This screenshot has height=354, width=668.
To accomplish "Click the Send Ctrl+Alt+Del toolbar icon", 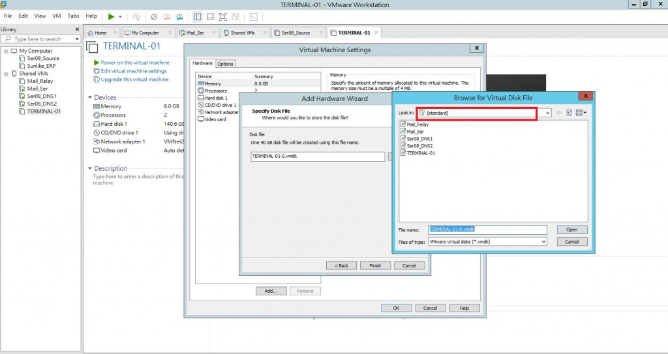I will coord(136,16).
